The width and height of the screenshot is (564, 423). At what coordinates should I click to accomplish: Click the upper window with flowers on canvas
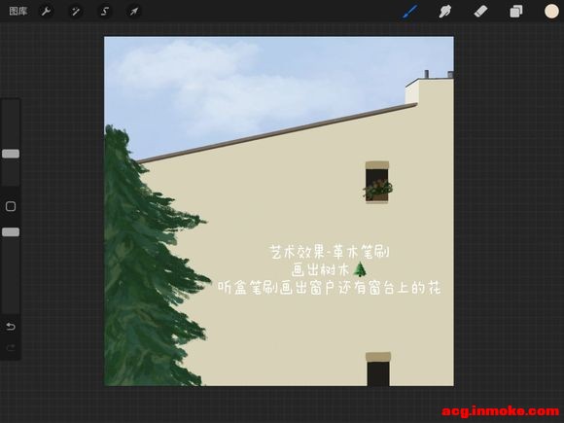tap(377, 183)
